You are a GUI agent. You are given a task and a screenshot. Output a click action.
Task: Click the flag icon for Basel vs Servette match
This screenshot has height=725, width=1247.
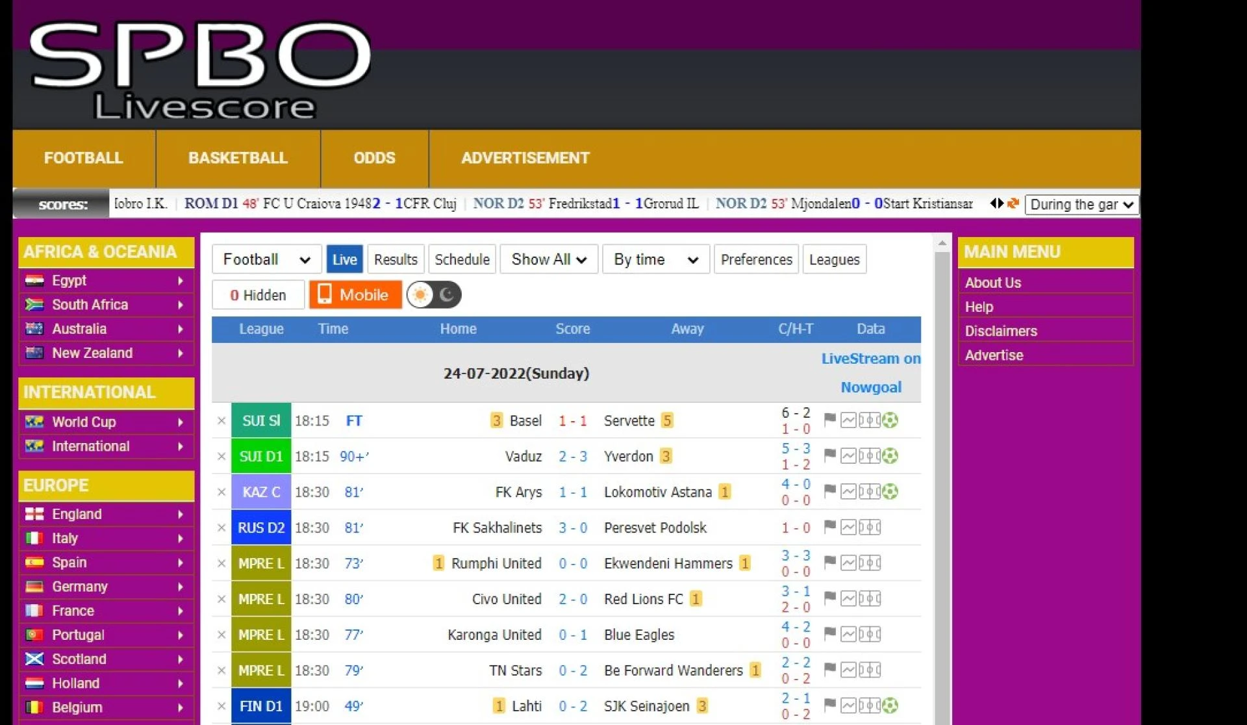point(829,420)
